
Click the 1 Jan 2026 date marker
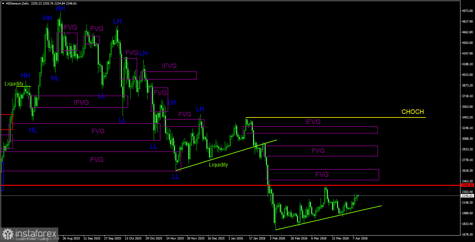pos(236,239)
